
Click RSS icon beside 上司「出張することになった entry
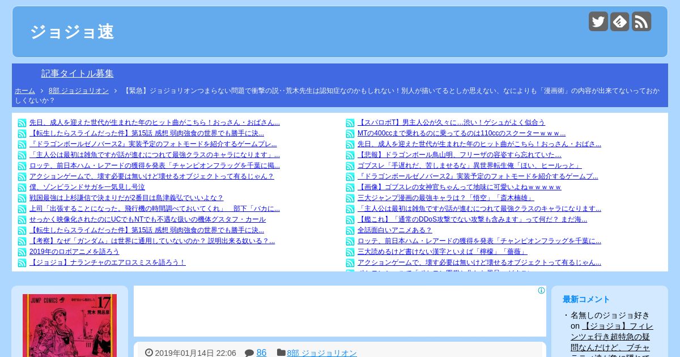[x=22, y=209]
